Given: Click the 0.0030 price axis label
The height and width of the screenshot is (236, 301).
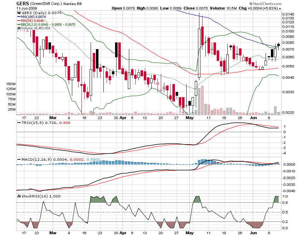Looking at the screenshot, I should click(288, 92).
